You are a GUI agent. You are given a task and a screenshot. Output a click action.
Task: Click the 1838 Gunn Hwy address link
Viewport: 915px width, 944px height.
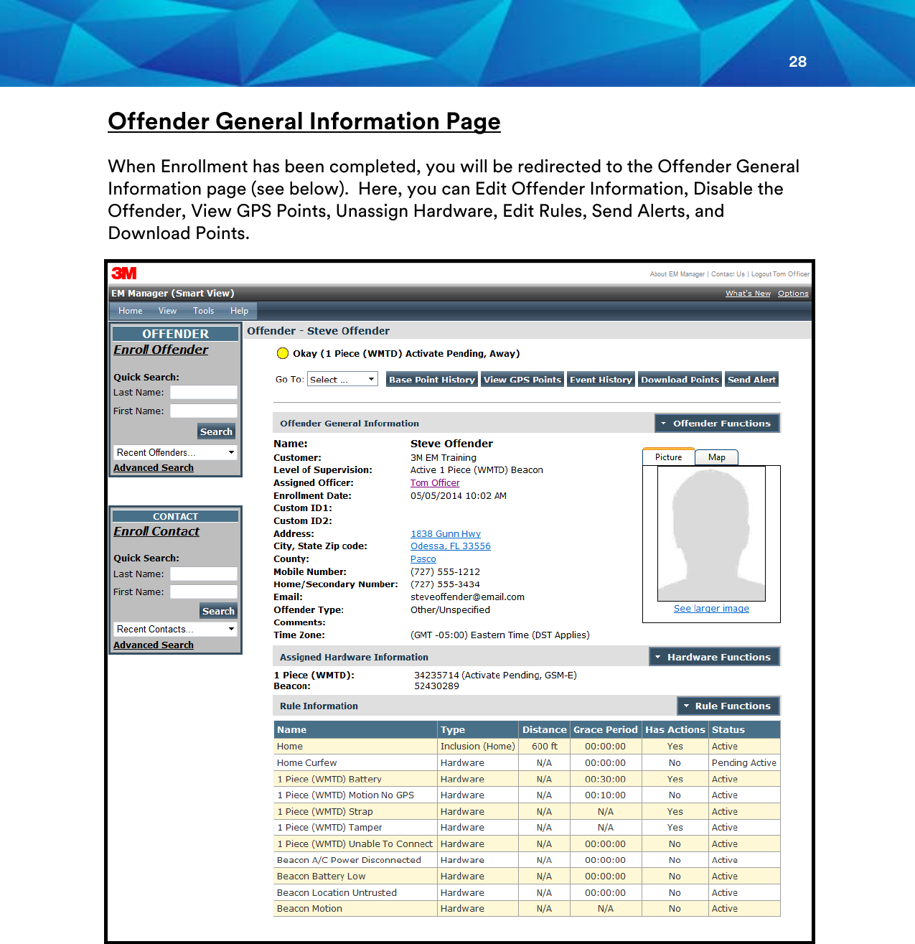coord(446,534)
